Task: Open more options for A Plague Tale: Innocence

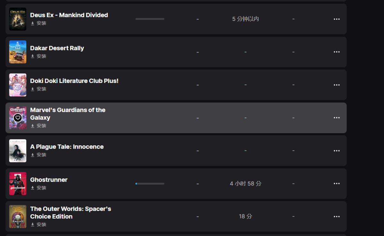Action: click(337, 151)
